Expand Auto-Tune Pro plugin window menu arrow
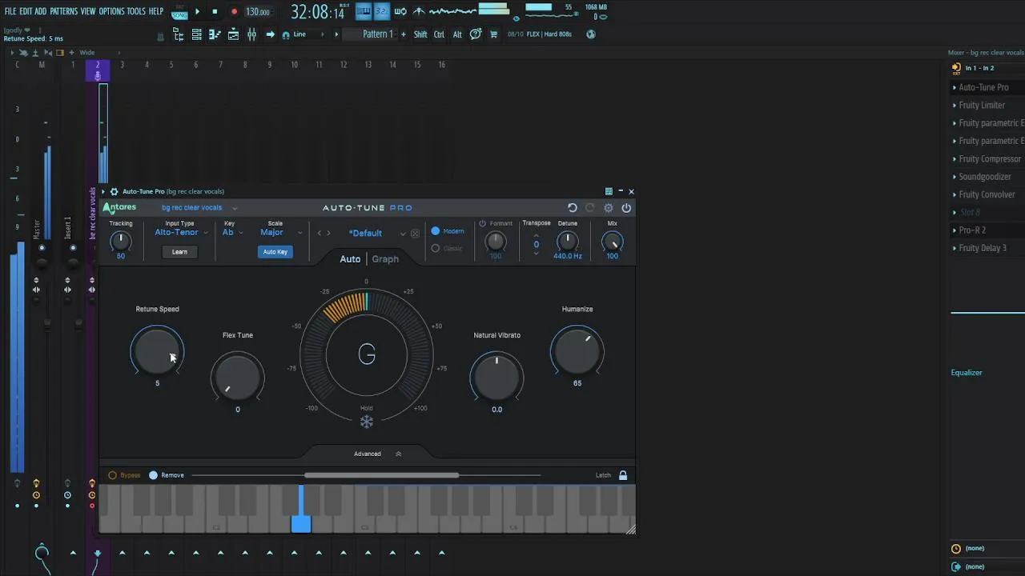The height and width of the screenshot is (576, 1025). click(102, 191)
